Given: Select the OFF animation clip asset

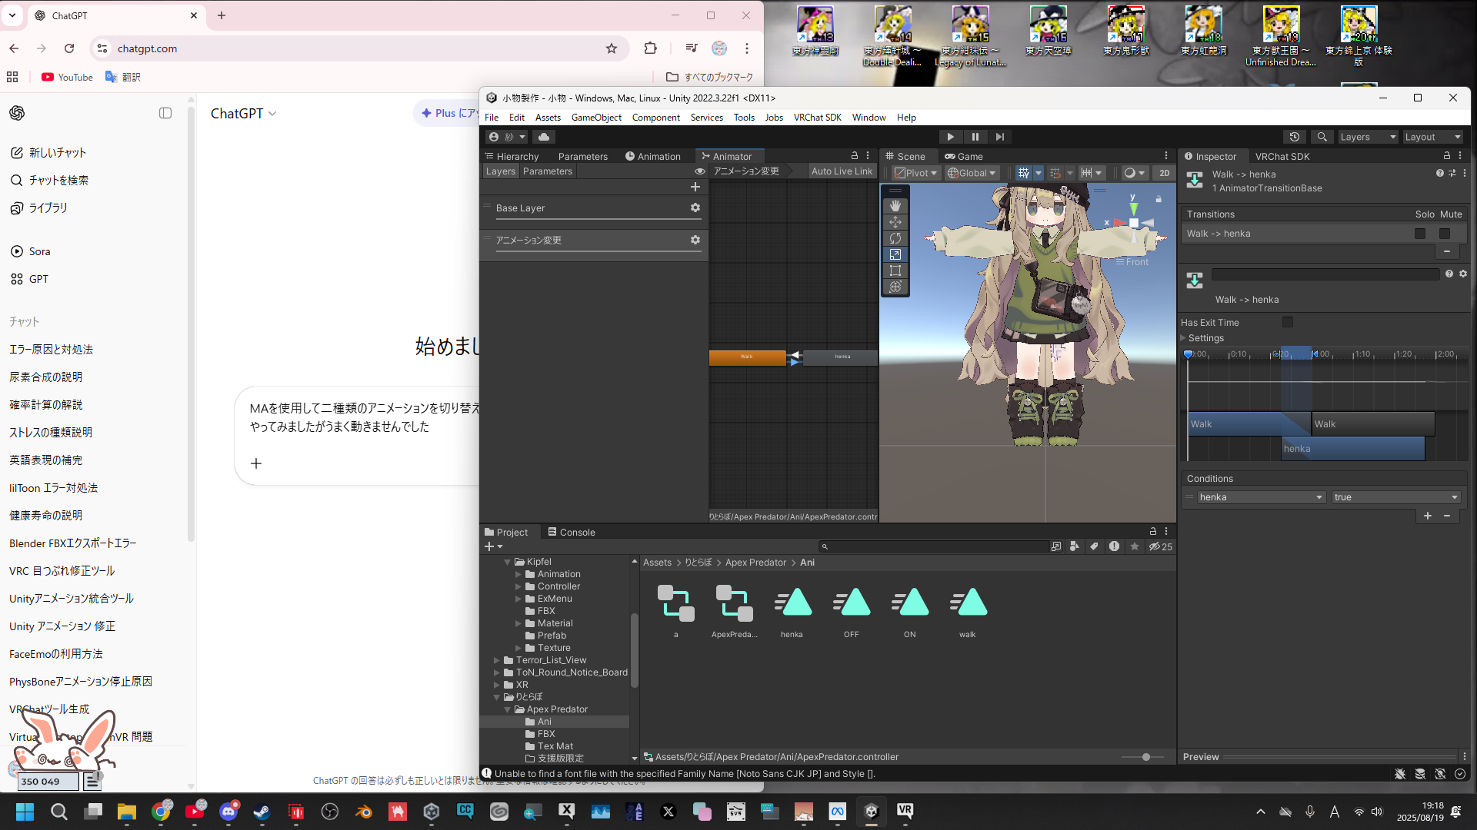Looking at the screenshot, I should pyautogui.click(x=852, y=612).
